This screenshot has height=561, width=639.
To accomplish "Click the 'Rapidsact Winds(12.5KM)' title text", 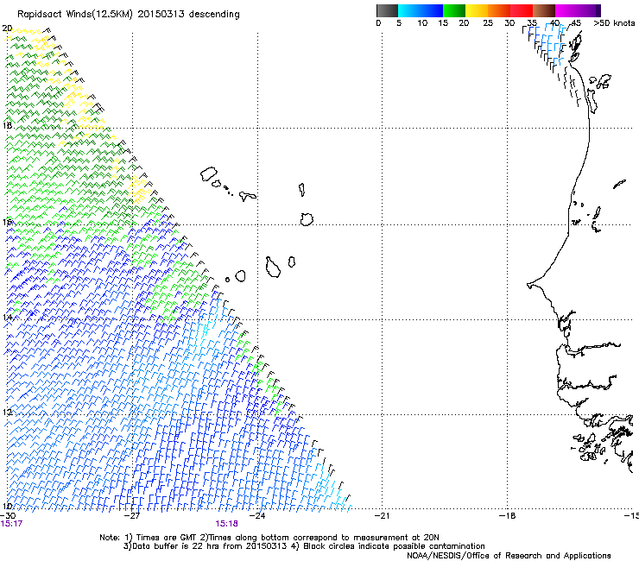I will point(75,15).
